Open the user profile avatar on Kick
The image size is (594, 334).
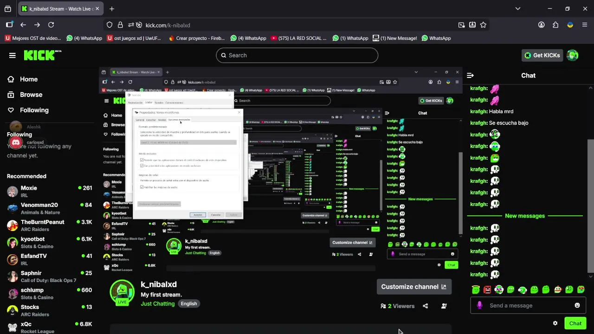click(x=572, y=55)
